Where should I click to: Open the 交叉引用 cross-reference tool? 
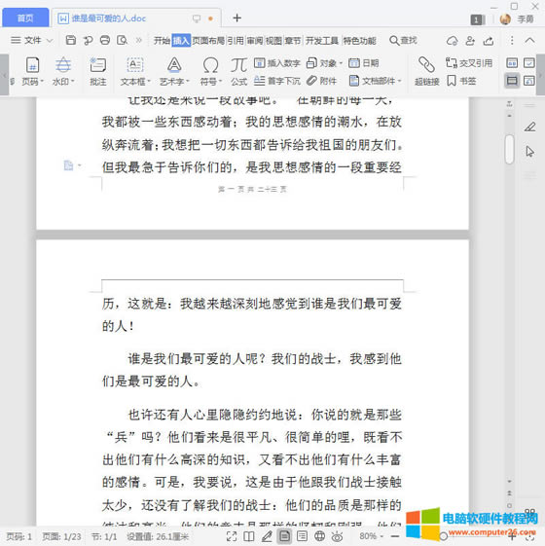[469, 63]
